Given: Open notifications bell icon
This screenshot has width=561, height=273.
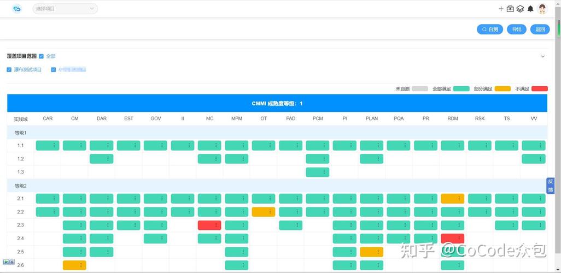Looking at the screenshot, I should click(x=530, y=9).
